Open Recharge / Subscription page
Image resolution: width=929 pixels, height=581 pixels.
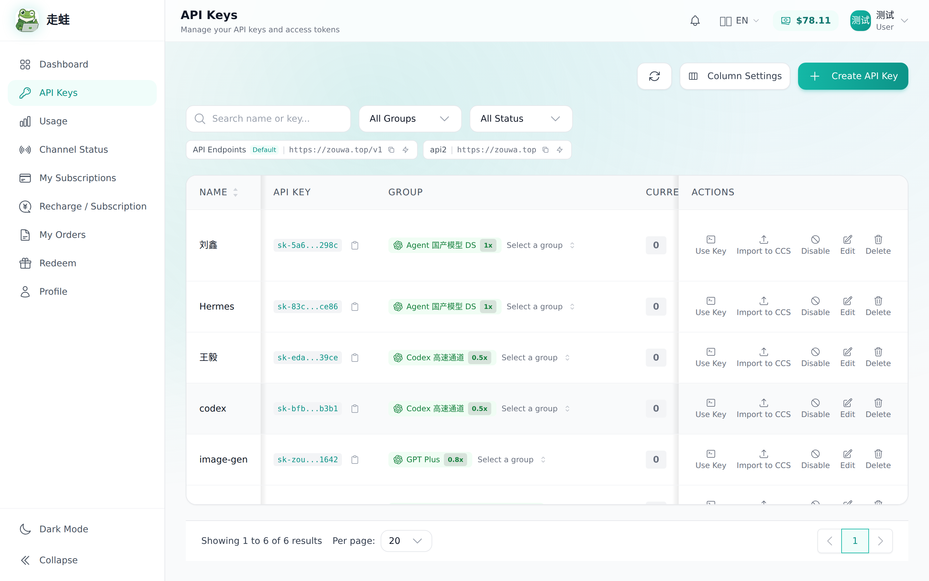pos(82,206)
